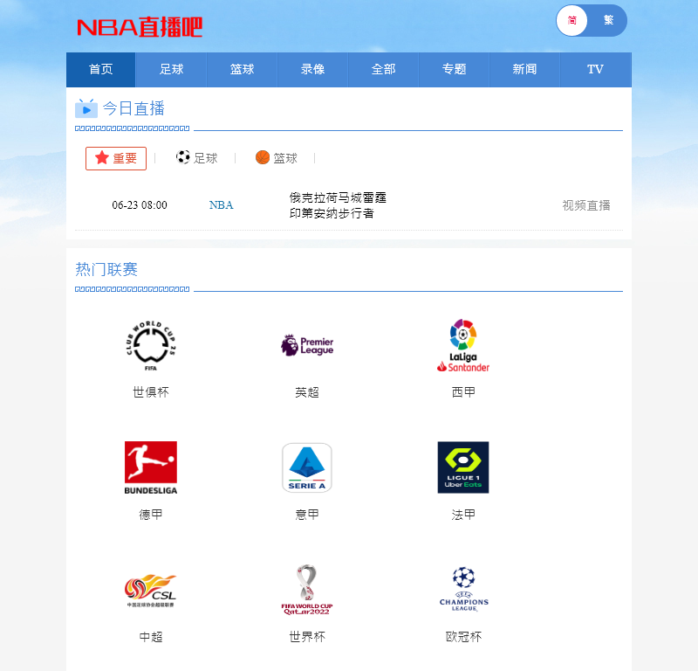This screenshot has height=671, width=698.
Task: Click the 世俱杯 league label
Action: (x=151, y=392)
